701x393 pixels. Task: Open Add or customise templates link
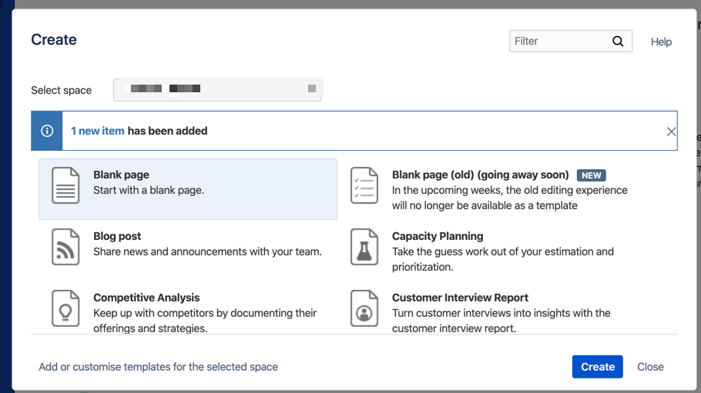pos(158,367)
